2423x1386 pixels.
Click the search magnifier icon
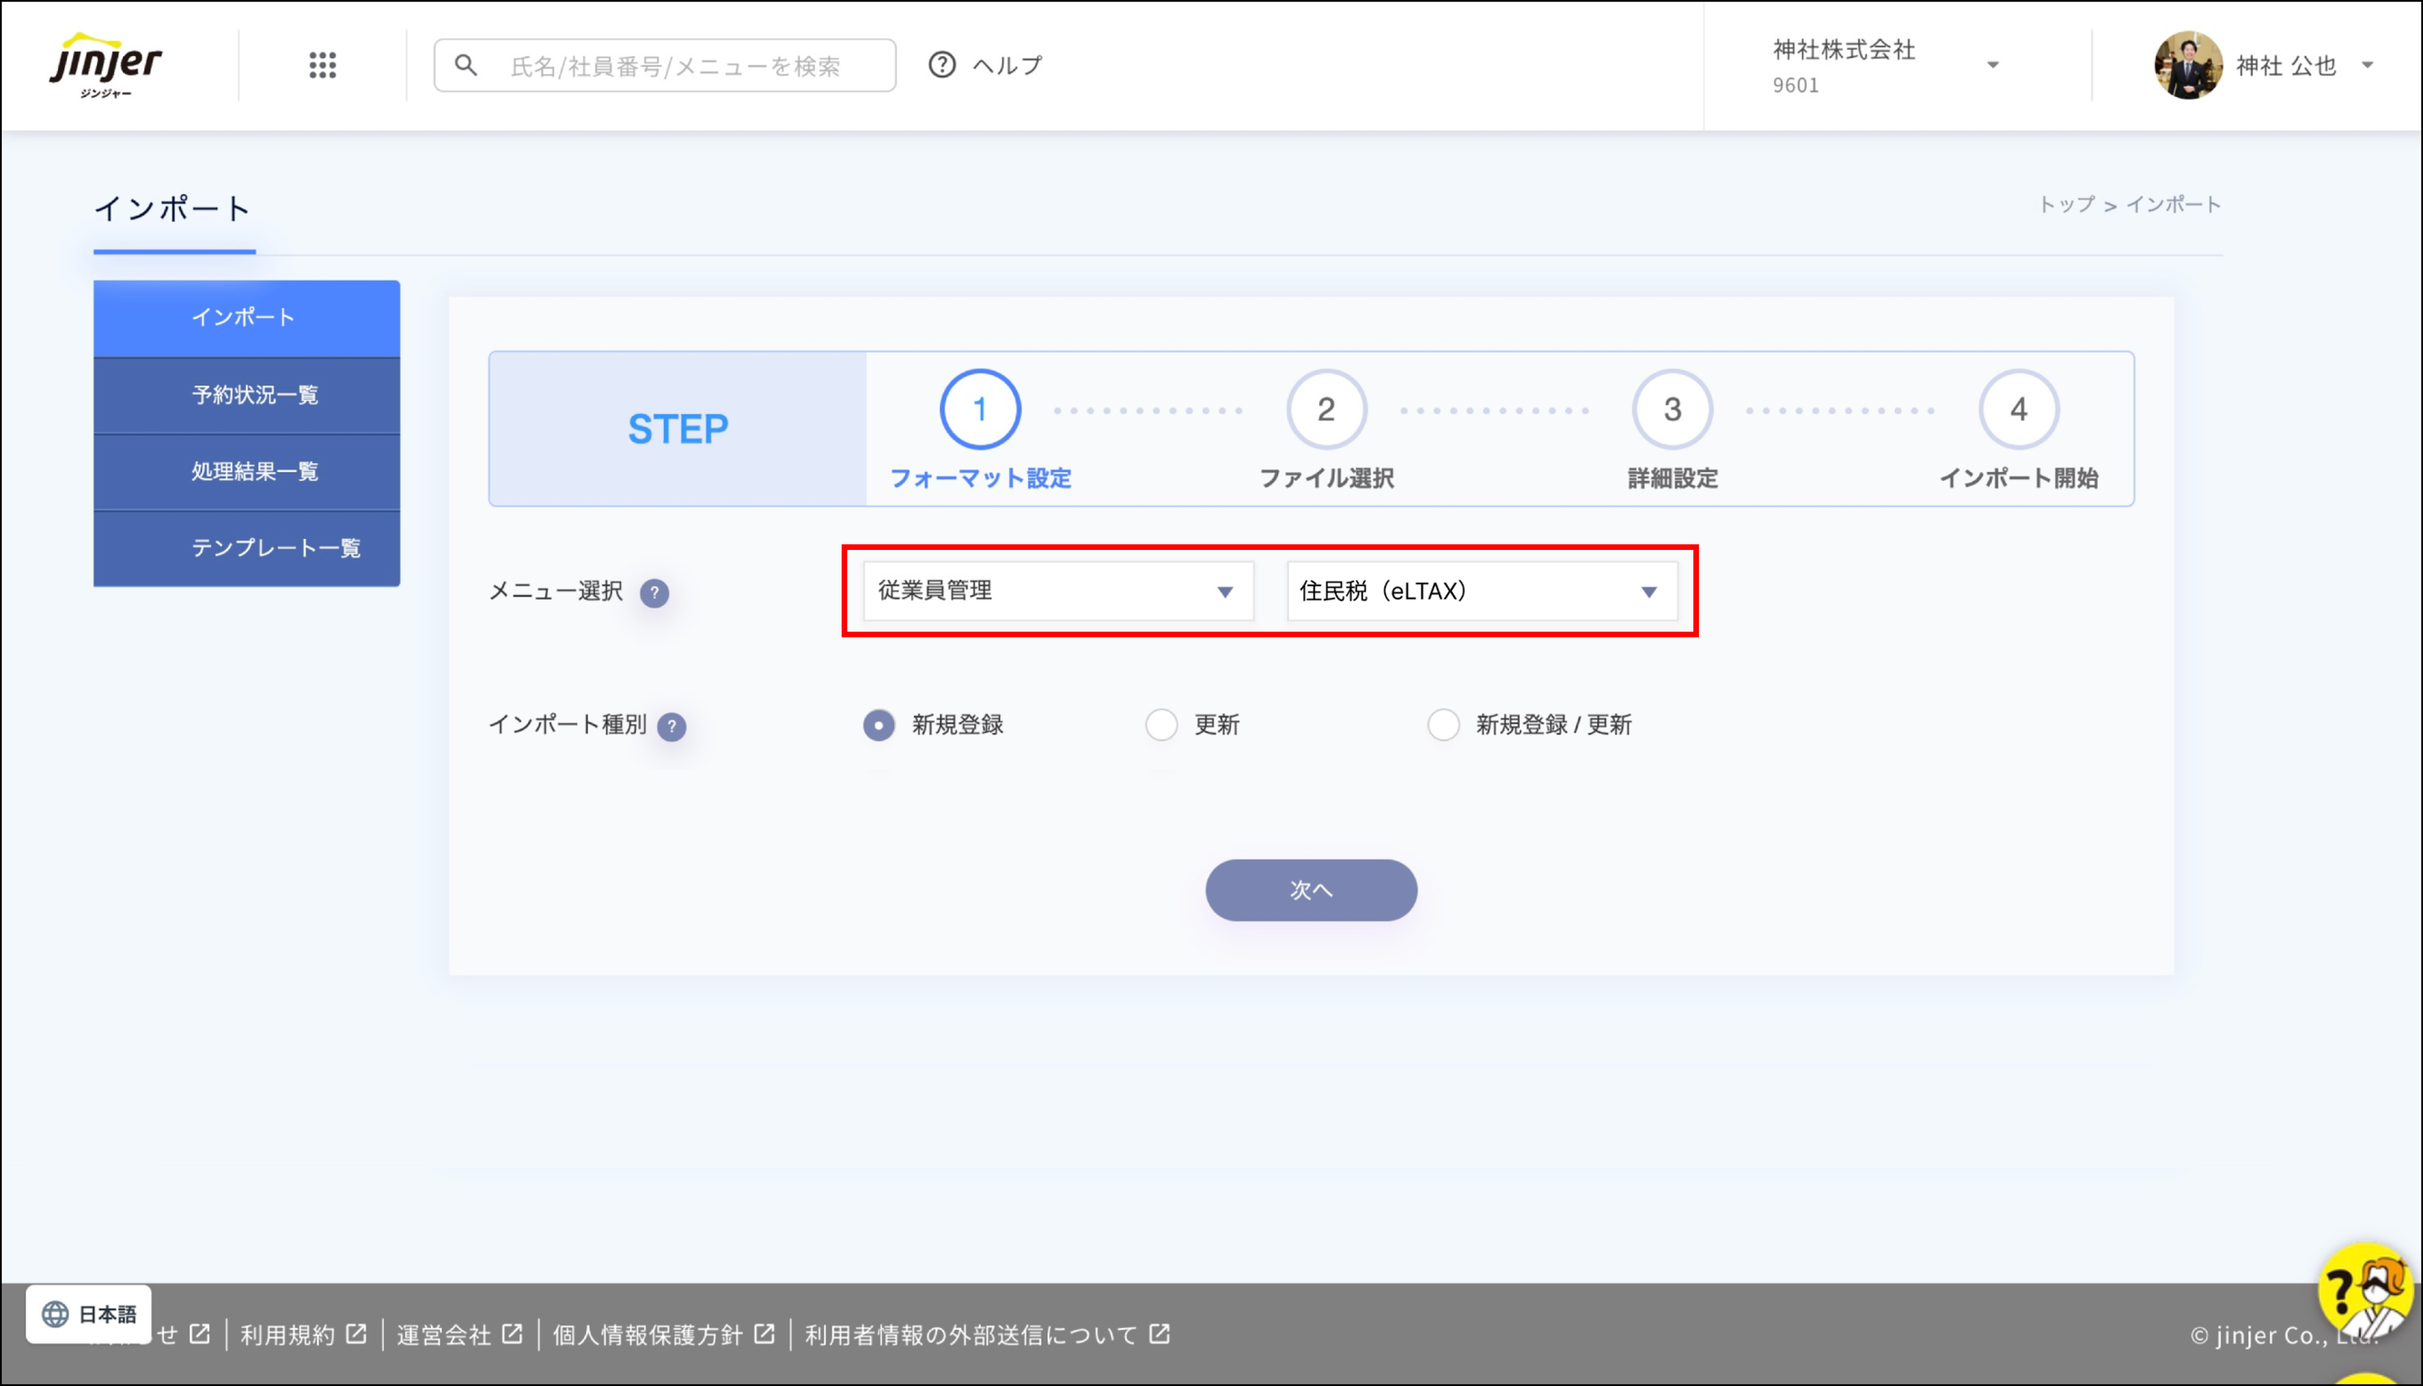click(465, 65)
